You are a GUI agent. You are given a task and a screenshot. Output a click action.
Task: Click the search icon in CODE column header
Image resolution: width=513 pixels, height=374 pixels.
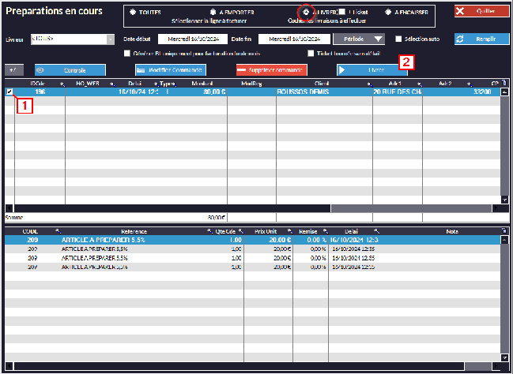[56, 231]
